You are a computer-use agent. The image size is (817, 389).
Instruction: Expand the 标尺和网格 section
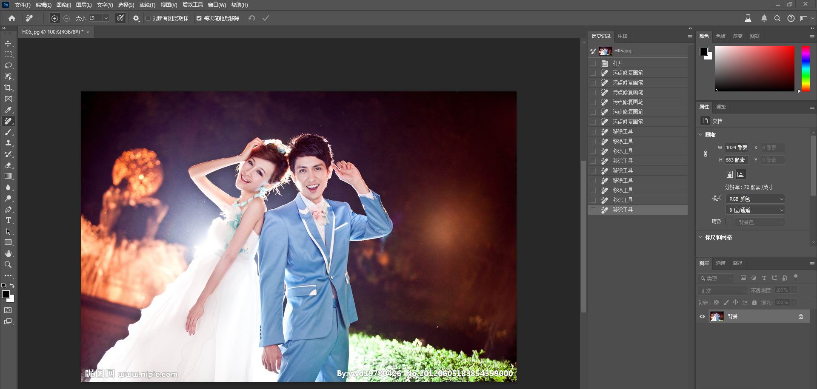pyautogui.click(x=701, y=237)
